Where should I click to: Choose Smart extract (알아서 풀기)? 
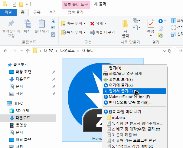tap(134, 91)
